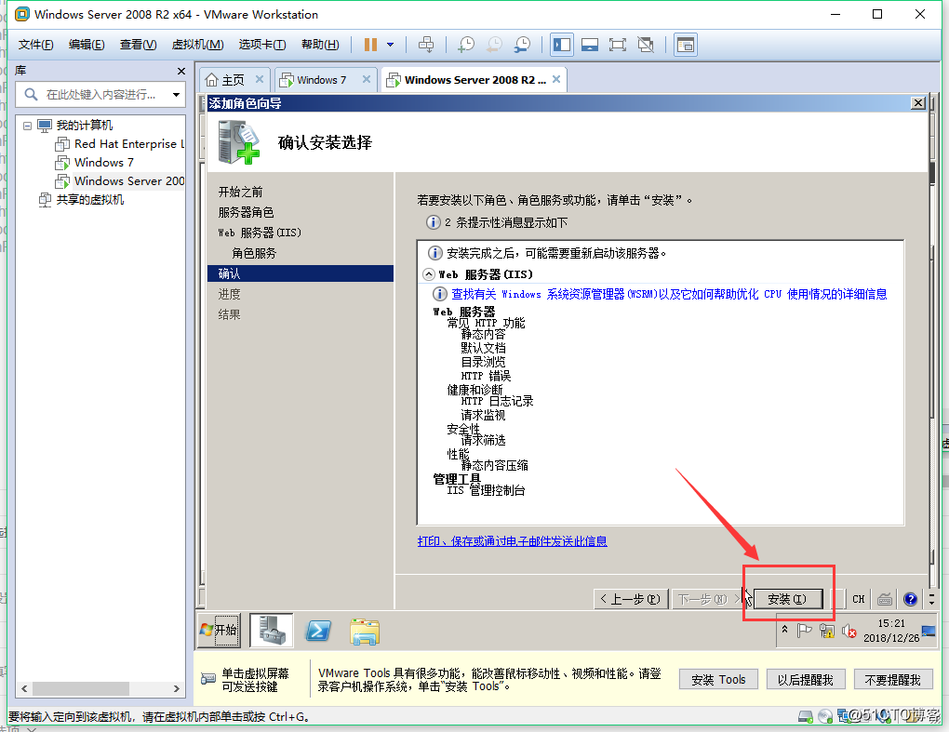The width and height of the screenshot is (949, 732).
Task: Click the network tray icon with warning
Action: (x=827, y=631)
